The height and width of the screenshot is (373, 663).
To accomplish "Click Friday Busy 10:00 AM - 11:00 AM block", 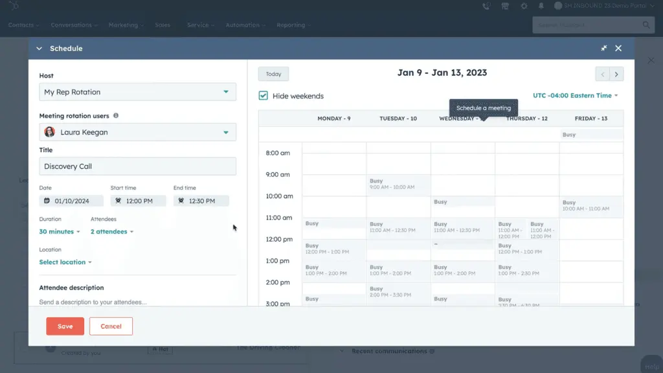I will [x=590, y=207].
